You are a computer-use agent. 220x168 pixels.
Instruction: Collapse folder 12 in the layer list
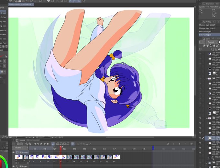207,118
